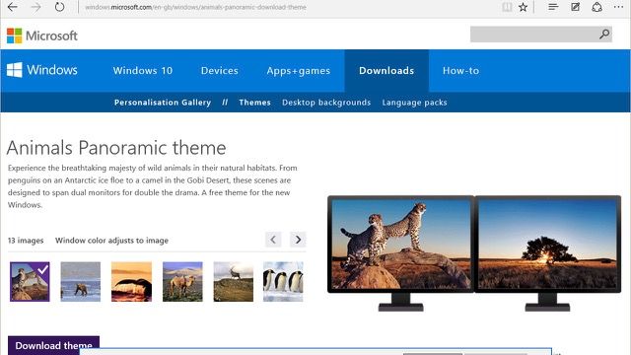Open the How-to menu item

[460, 70]
